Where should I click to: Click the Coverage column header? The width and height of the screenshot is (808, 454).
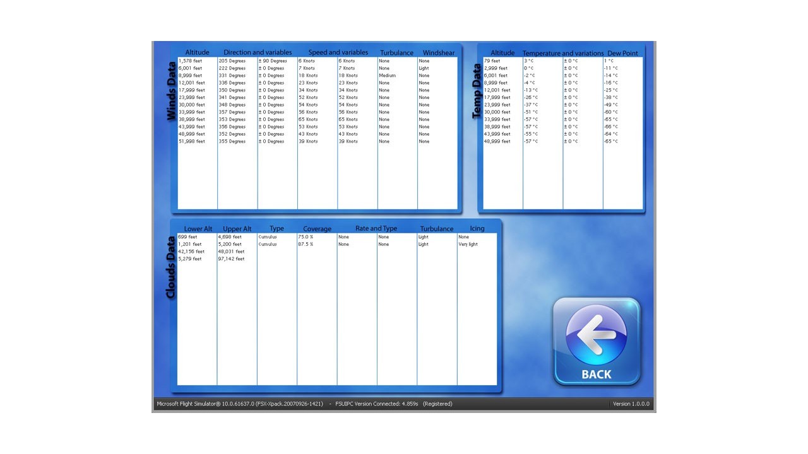click(x=317, y=229)
